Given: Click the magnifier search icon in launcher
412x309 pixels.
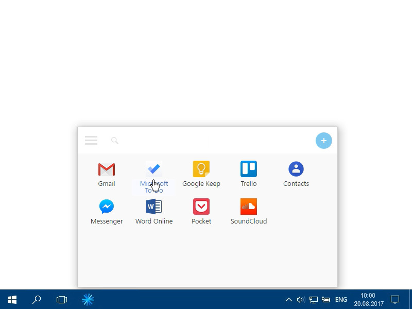Looking at the screenshot, I should click(114, 141).
